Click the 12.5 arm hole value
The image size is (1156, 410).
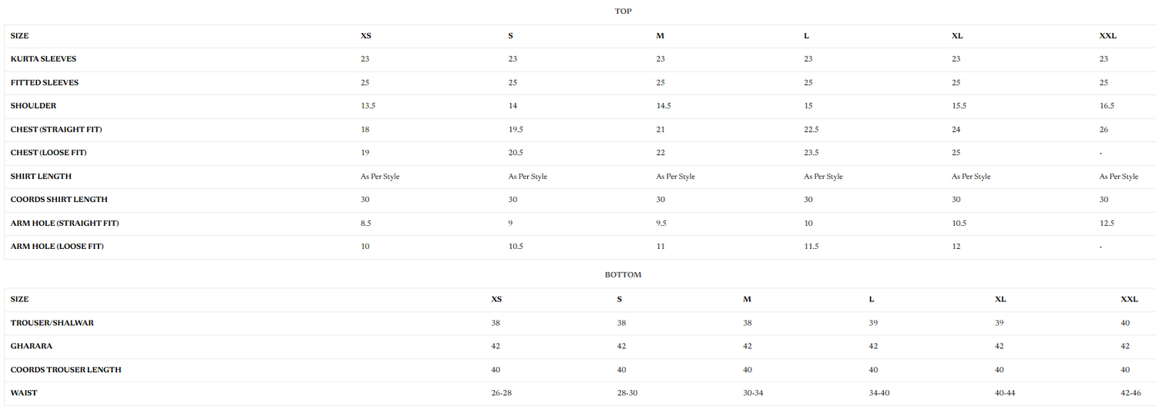1107,223
